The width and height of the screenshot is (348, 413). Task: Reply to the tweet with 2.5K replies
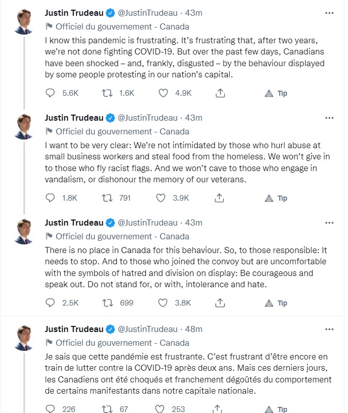point(50,303)
